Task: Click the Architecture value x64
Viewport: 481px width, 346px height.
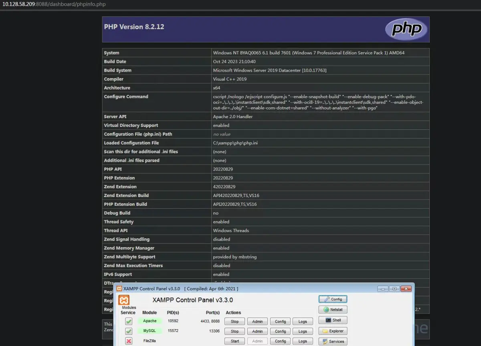Action: click(x=216, y=88)
